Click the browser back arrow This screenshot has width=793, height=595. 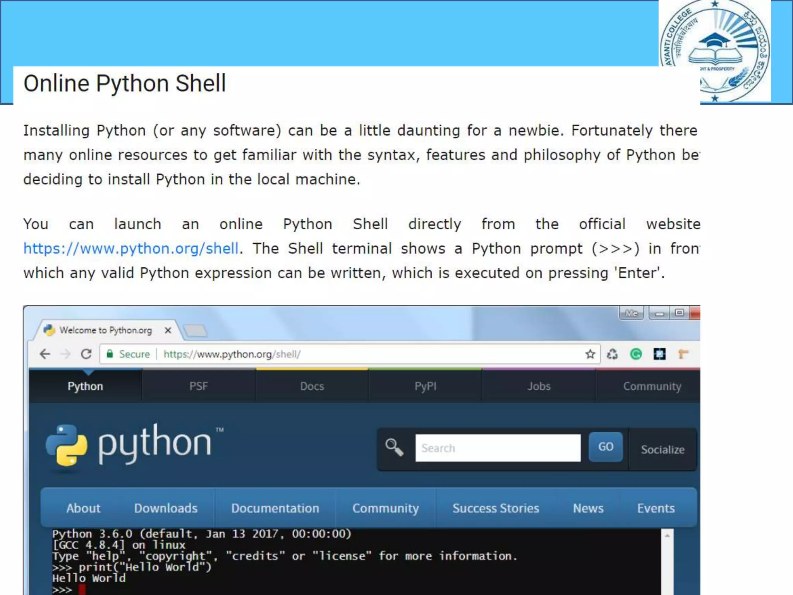(x=45, y=354)
